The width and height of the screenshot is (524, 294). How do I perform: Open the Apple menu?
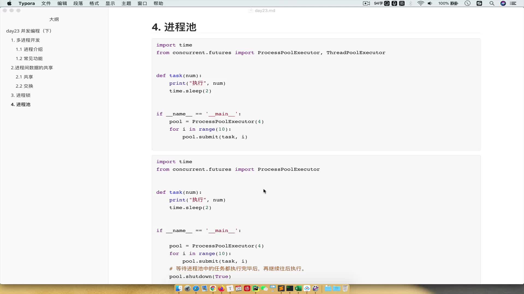tap(9, 3)
